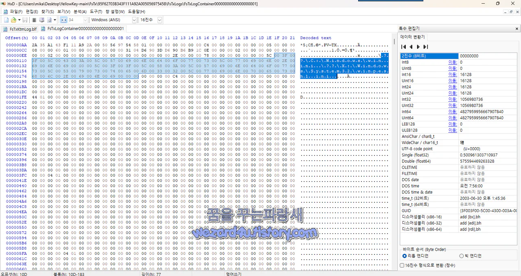
Task: Click the Offset(h) column header
Action: 16,38
